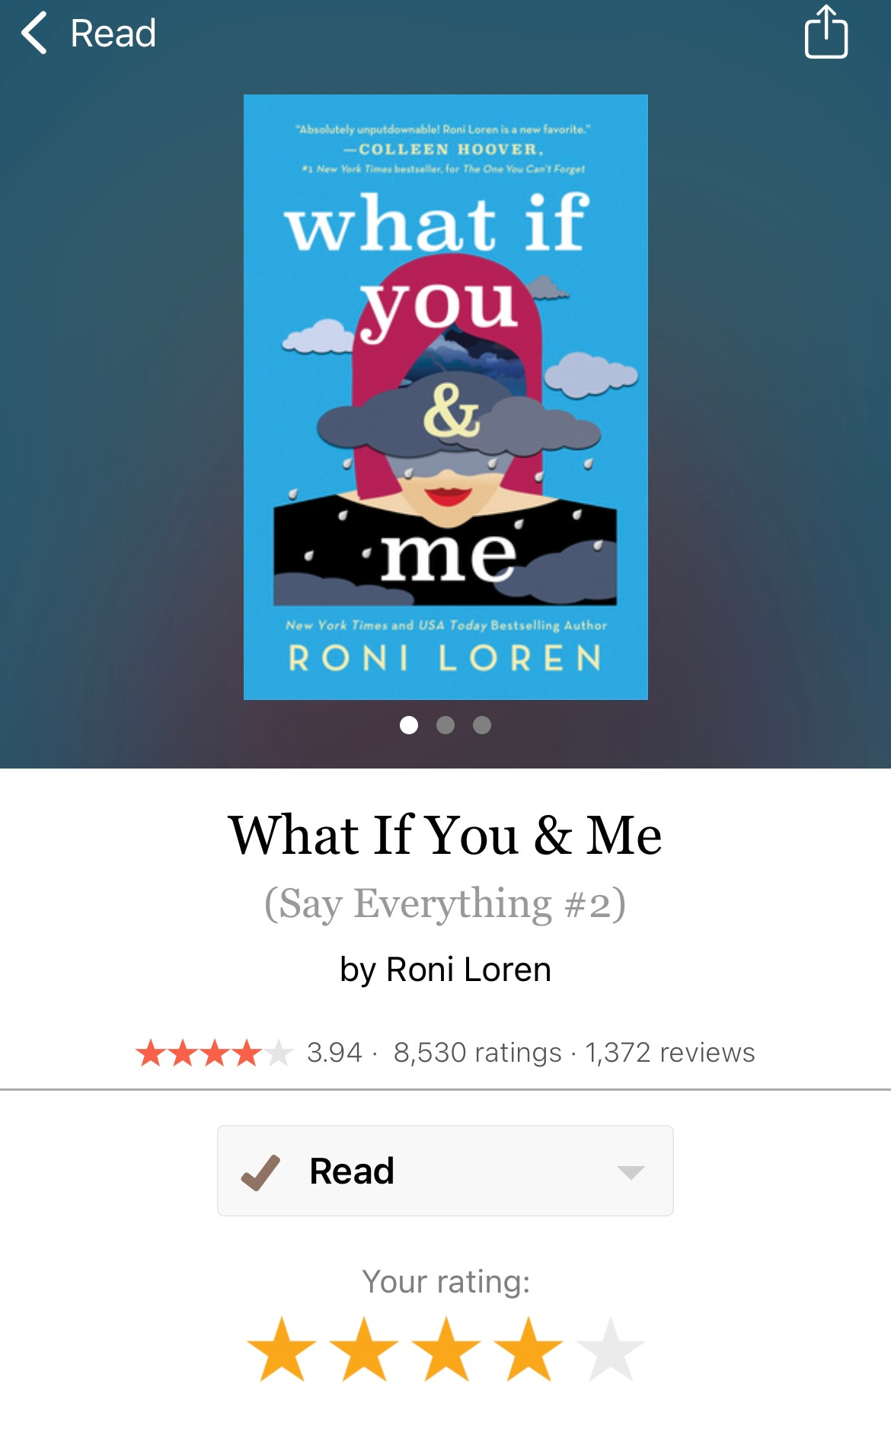Open author Roni Loren's page
Viewport: 891px width, 1435px height.
[x=468, y=970]
